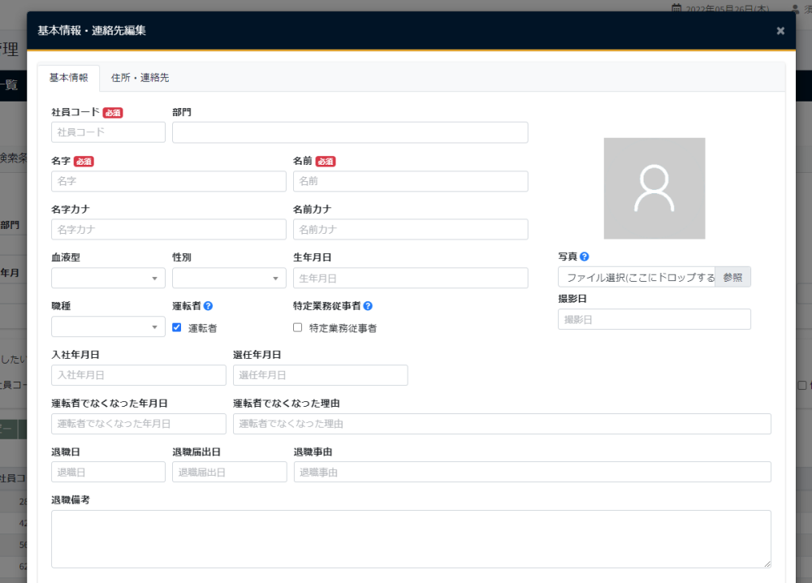Close the 基本情報・連絡先編集 dialog
This screenshot has width=812, height=583.
(780, 31)
